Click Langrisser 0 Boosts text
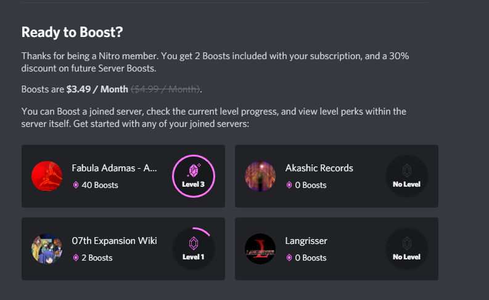489x300 pixels. click(x=311, y=257)
